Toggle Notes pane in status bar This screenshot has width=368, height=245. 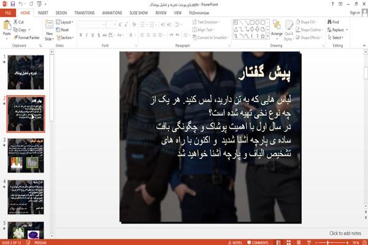click(235, 243)
